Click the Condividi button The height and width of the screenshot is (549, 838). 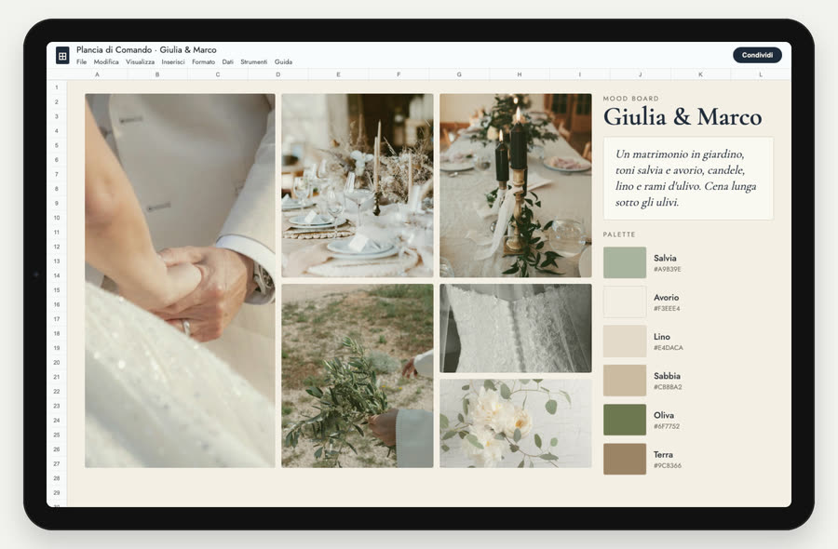click(757, 55)
